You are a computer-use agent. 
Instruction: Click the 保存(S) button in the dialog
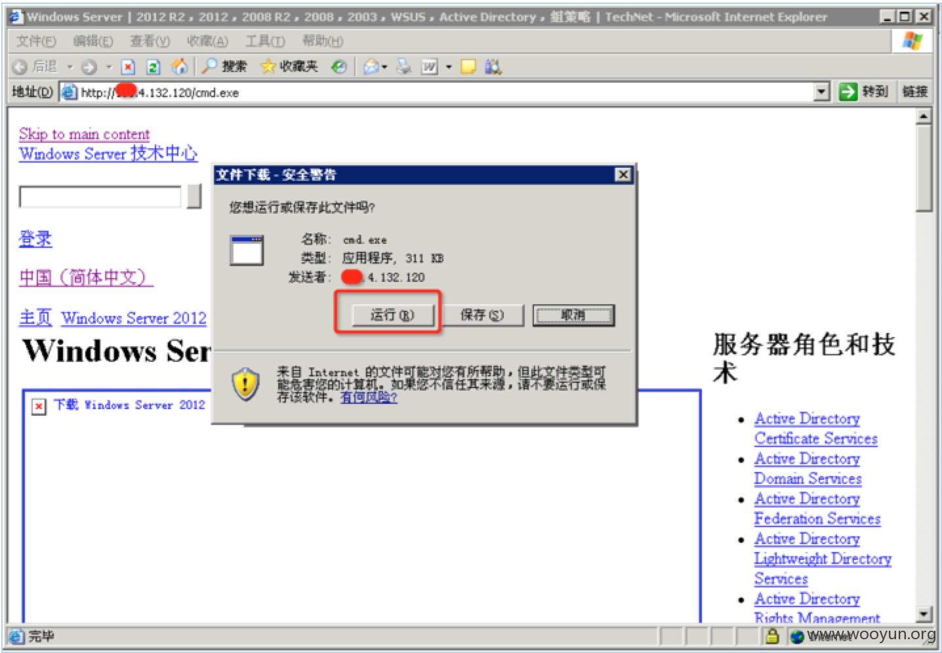(482, 315)
